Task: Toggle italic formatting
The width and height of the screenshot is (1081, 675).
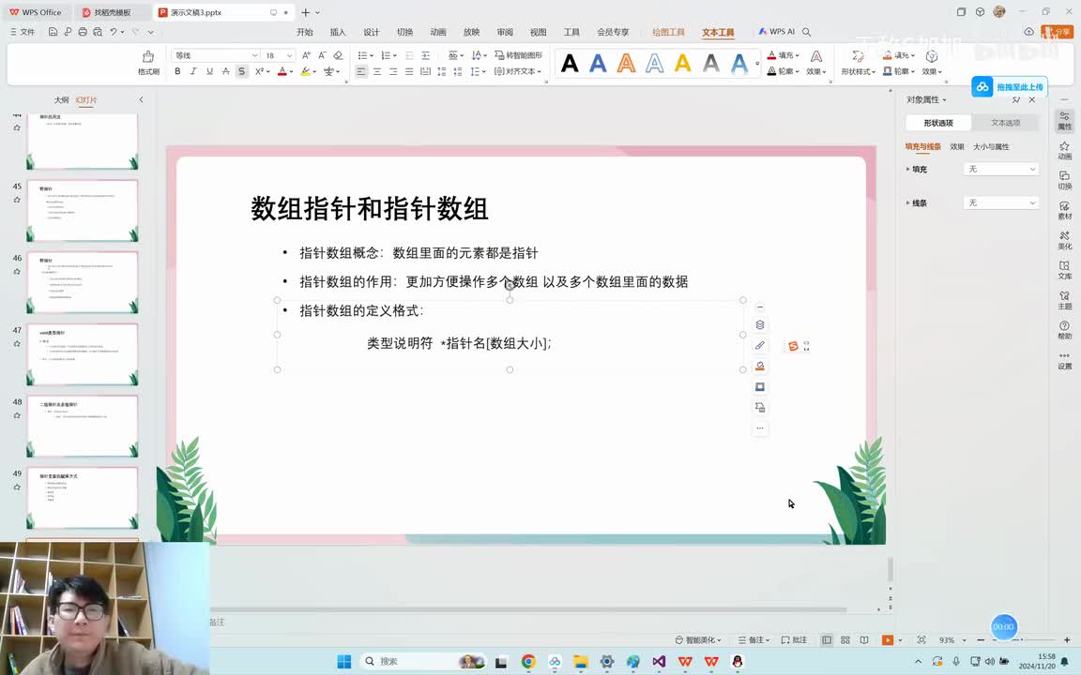Action: (x=193, y=71)
